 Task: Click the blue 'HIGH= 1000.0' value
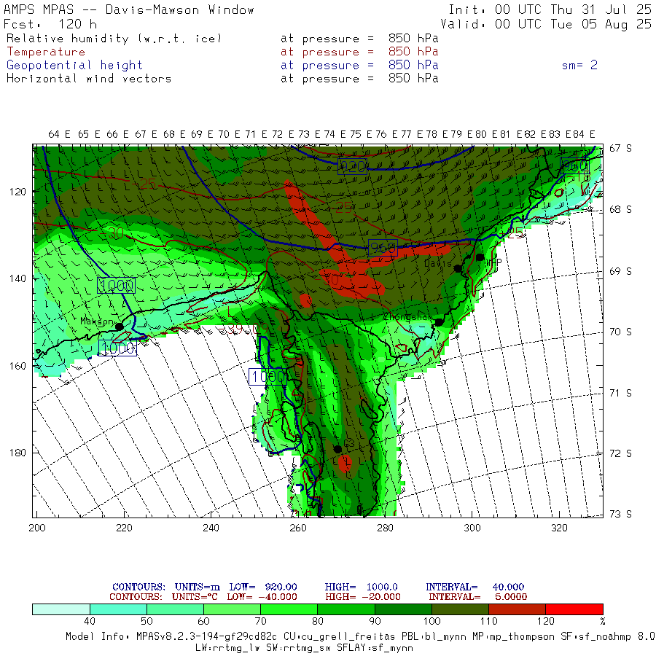tap(361, 587)
